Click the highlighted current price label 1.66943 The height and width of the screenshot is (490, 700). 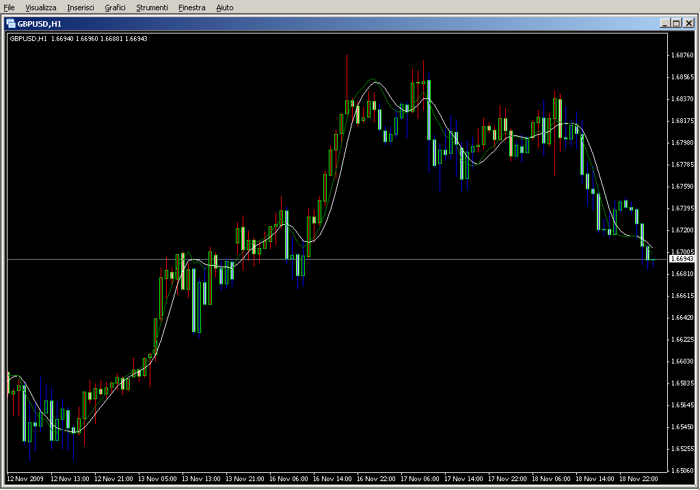click(681, 259)
